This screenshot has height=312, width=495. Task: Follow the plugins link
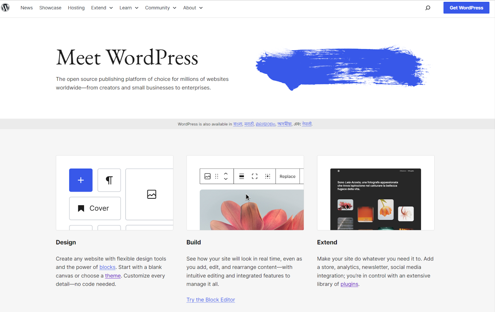[349, 284]
